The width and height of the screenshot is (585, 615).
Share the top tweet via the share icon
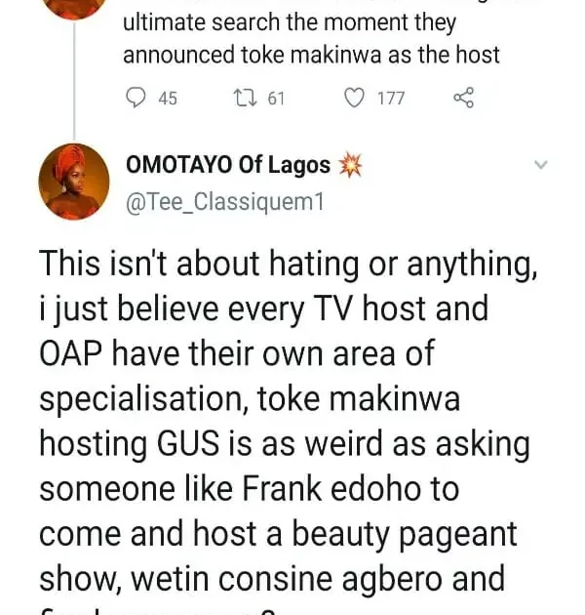click(x=464, y=98)
